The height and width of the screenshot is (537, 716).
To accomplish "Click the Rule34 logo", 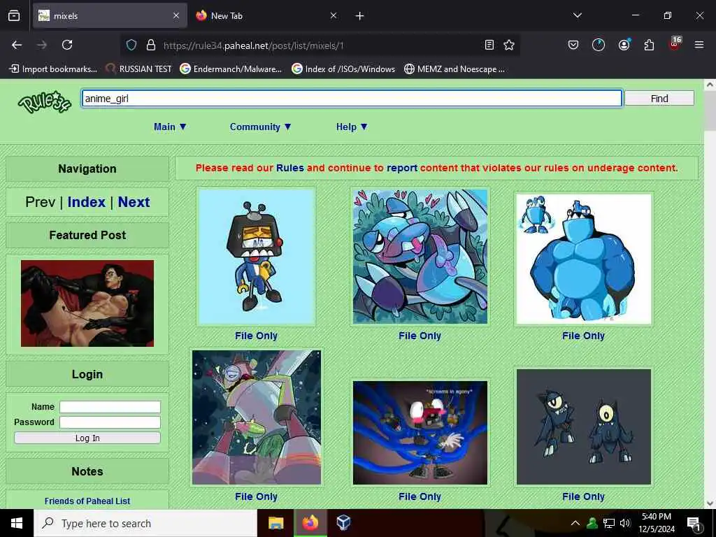I will click(x=44, y=102).
